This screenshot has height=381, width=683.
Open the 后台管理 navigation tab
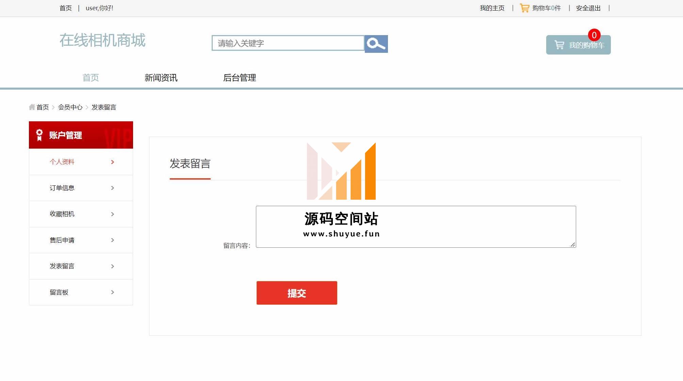(x=240, y=78)
